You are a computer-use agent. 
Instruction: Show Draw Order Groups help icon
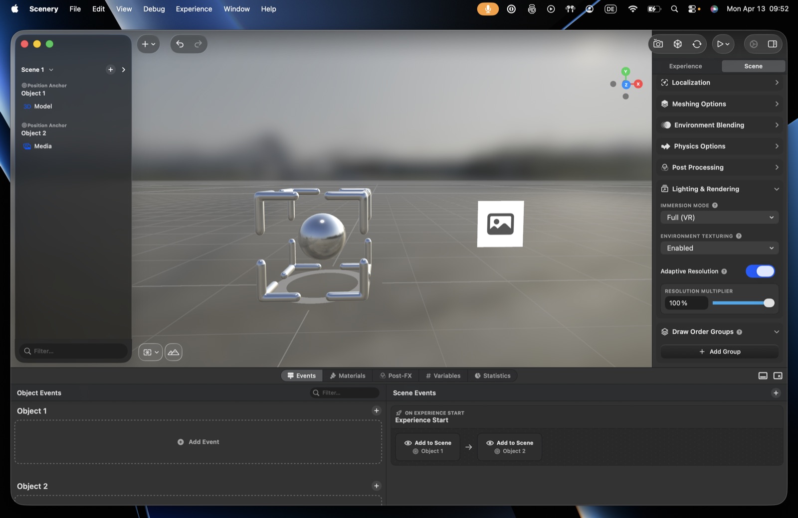pyautogui.click(x=739, y=332)
